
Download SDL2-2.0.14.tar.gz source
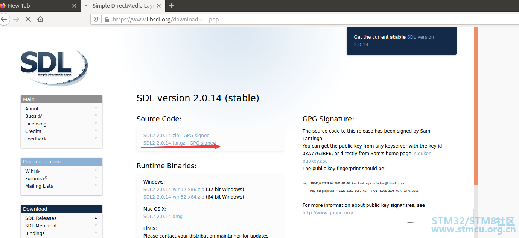tap(164, 143)
